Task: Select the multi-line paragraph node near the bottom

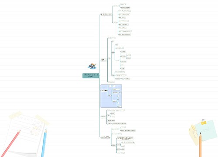Action: pyautogui.click(x=125, y=138)
